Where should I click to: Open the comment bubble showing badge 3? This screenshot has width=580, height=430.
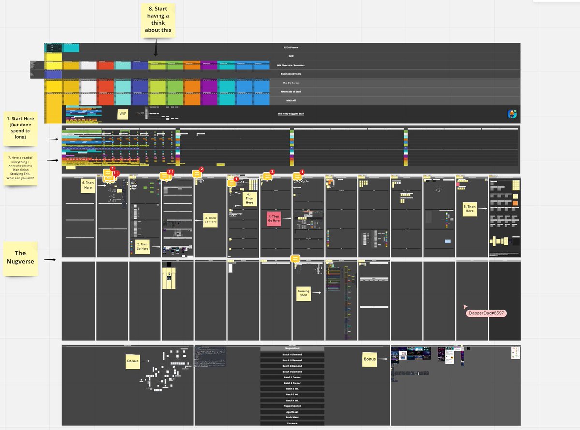click(165, 177)
